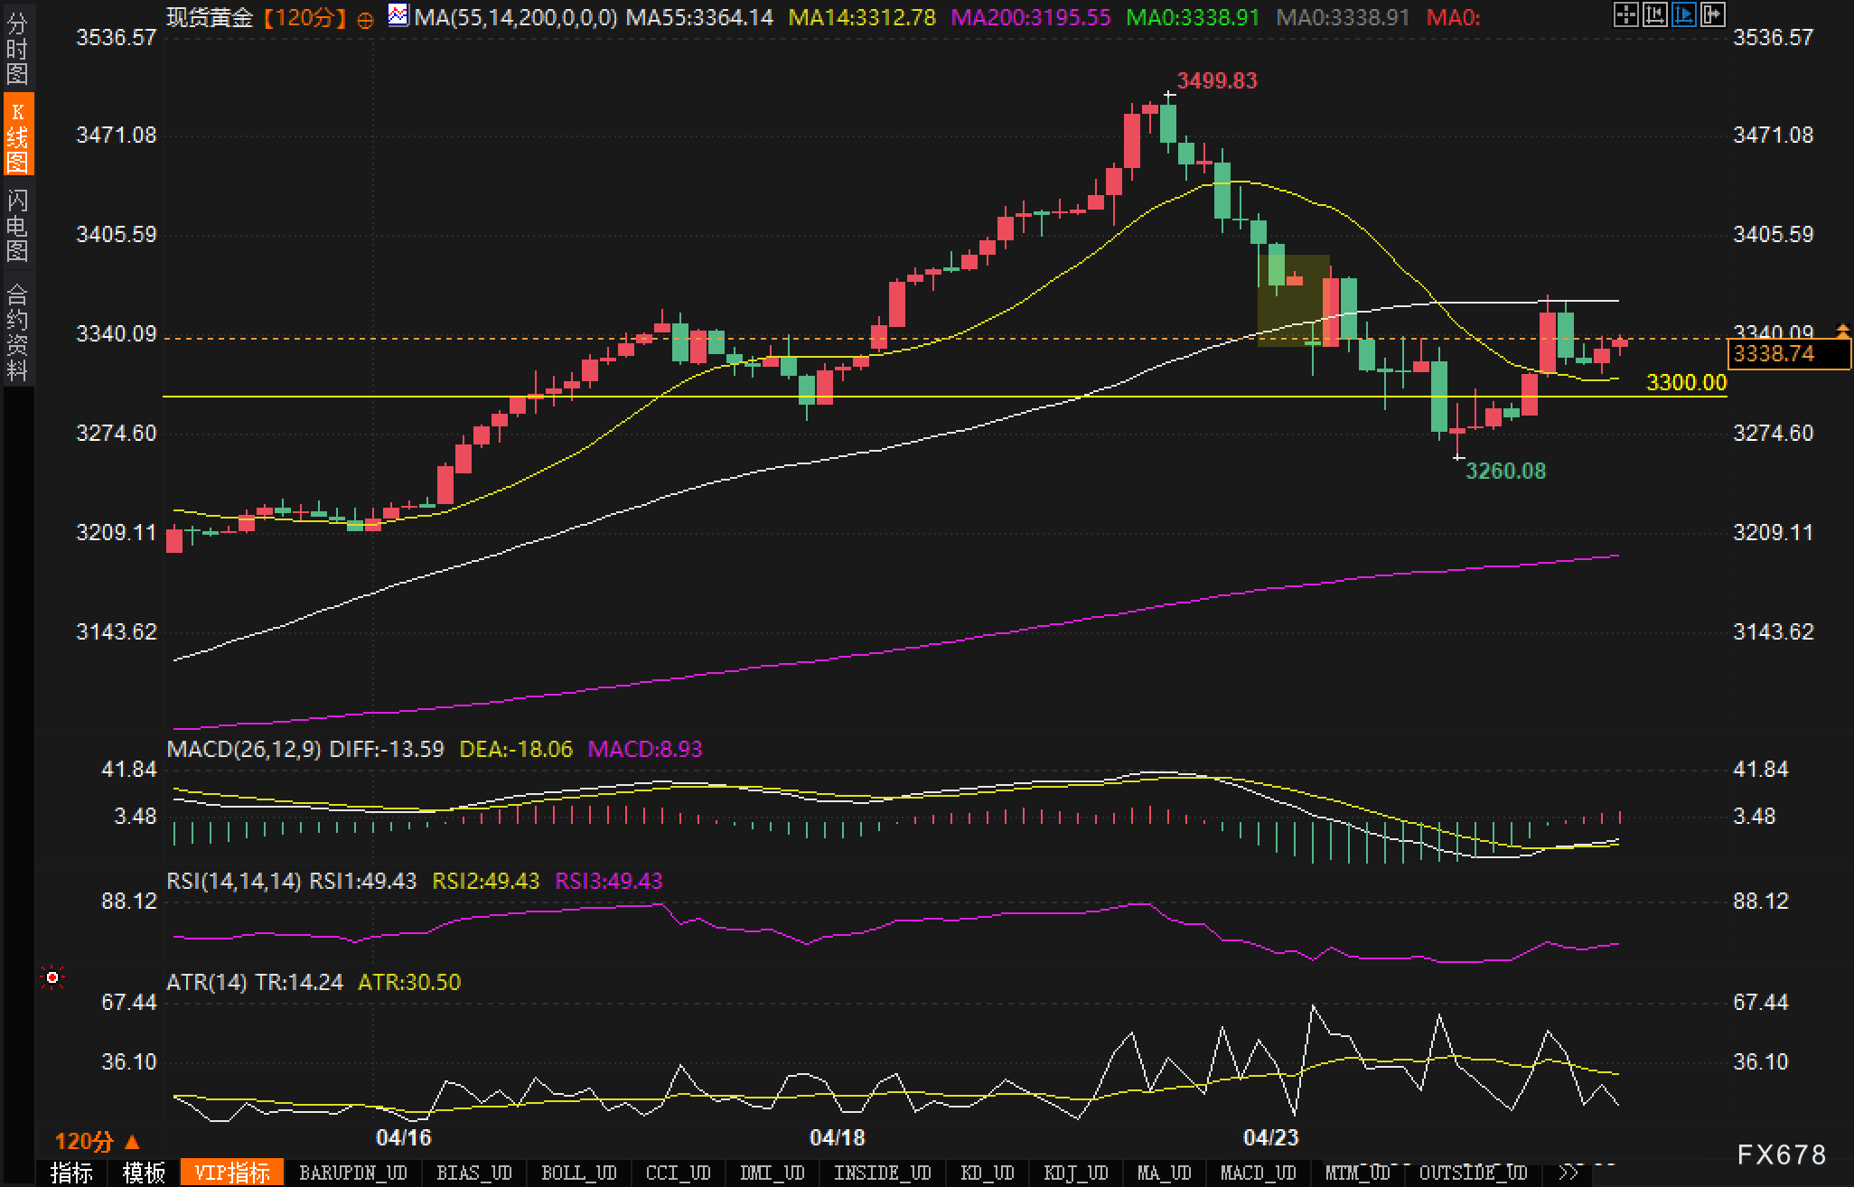Click the second chart axis layout icon
The width and height of the screenshot is (1854, 1187).
coord(1654,14)
